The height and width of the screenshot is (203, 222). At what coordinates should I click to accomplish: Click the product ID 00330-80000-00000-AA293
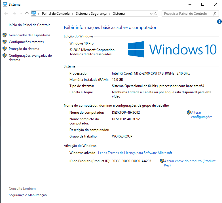click(x=131, y=161)
